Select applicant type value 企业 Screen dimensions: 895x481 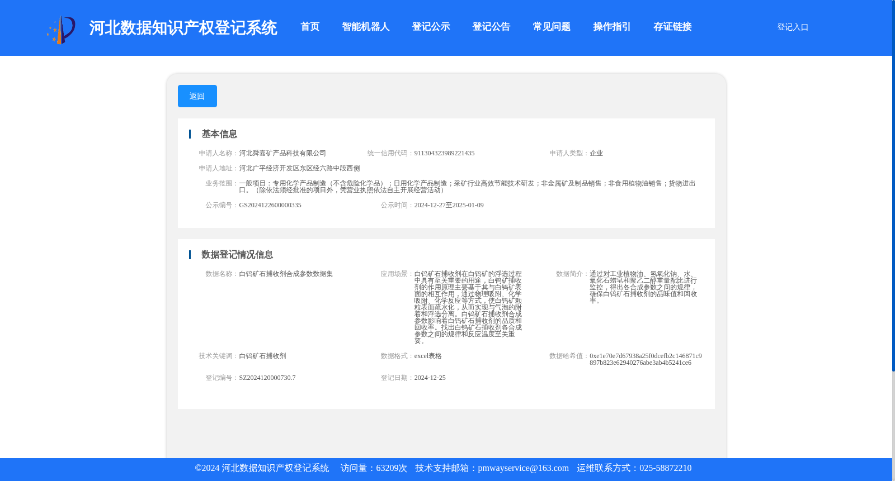click(596, 153)
